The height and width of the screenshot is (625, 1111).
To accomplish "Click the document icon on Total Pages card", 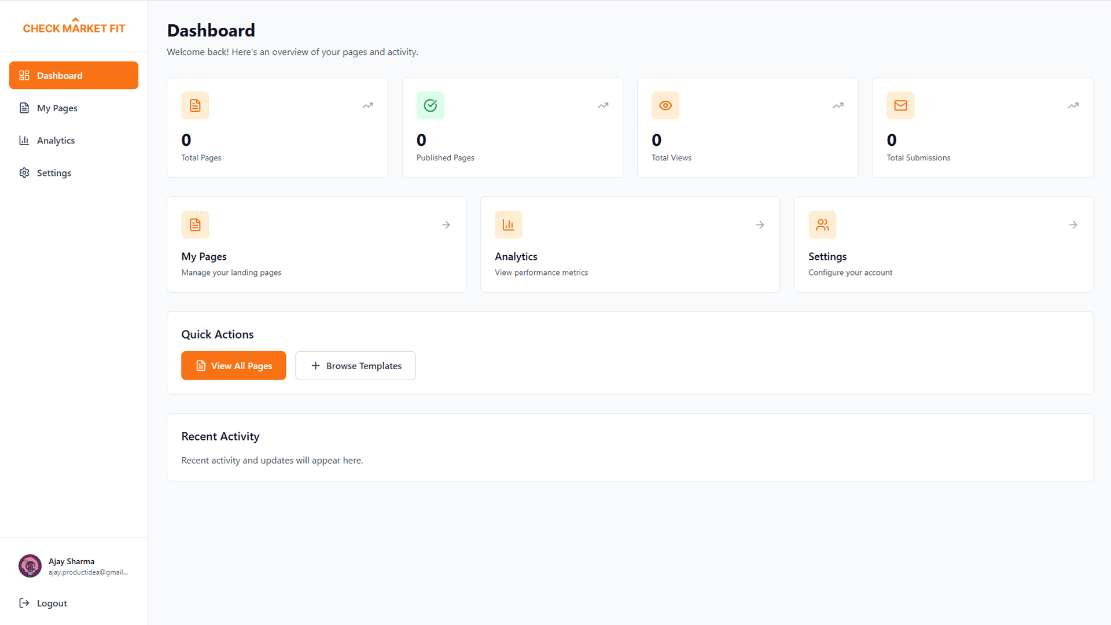I will (195, 105).
